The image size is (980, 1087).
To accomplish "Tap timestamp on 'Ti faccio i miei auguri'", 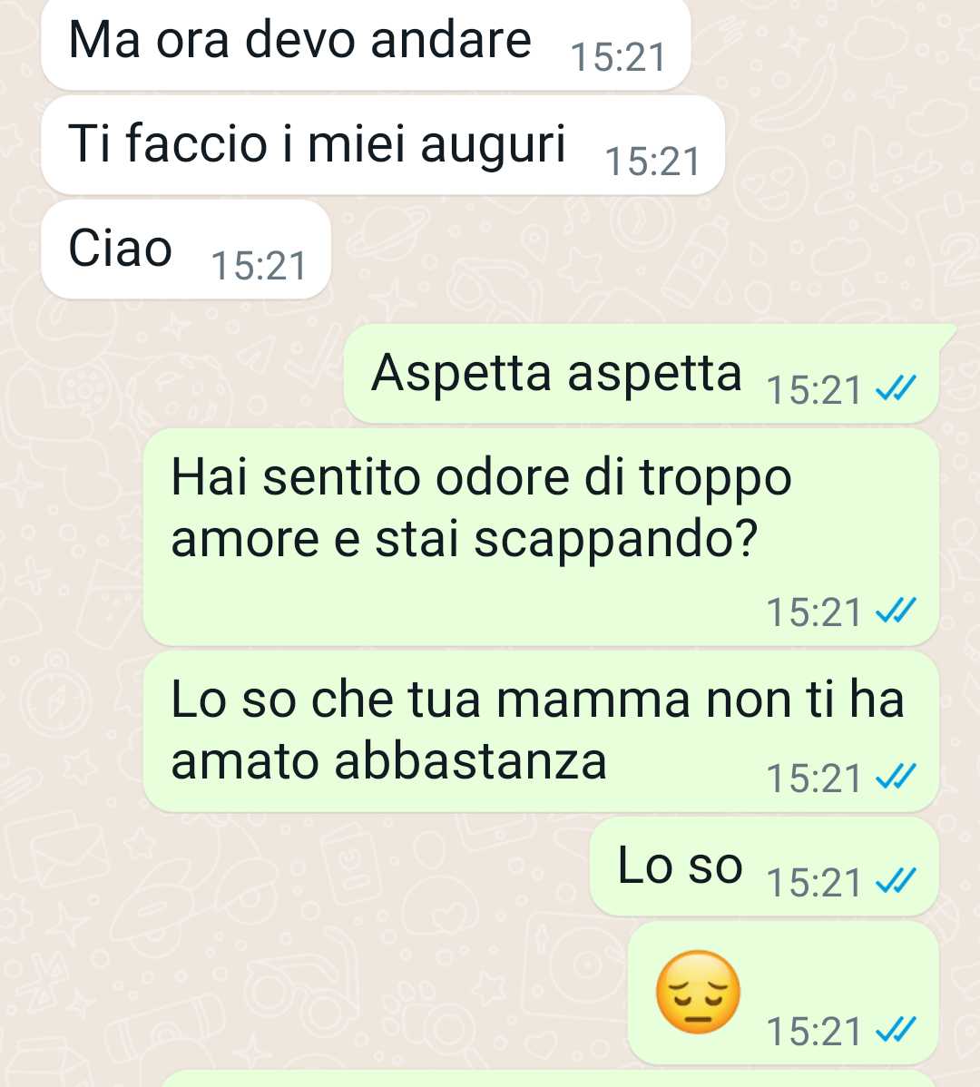I will coord(652,162).
